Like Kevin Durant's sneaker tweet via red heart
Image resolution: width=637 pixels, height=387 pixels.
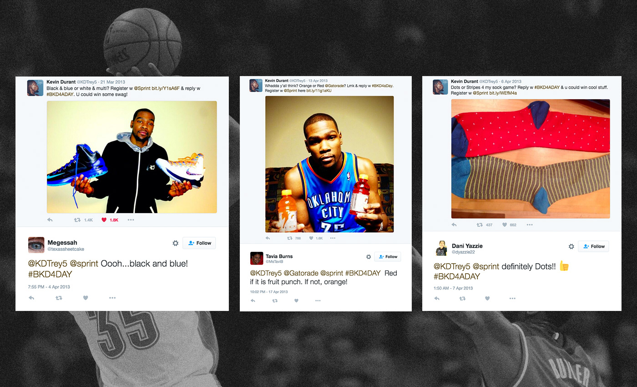tap(104, 220)
